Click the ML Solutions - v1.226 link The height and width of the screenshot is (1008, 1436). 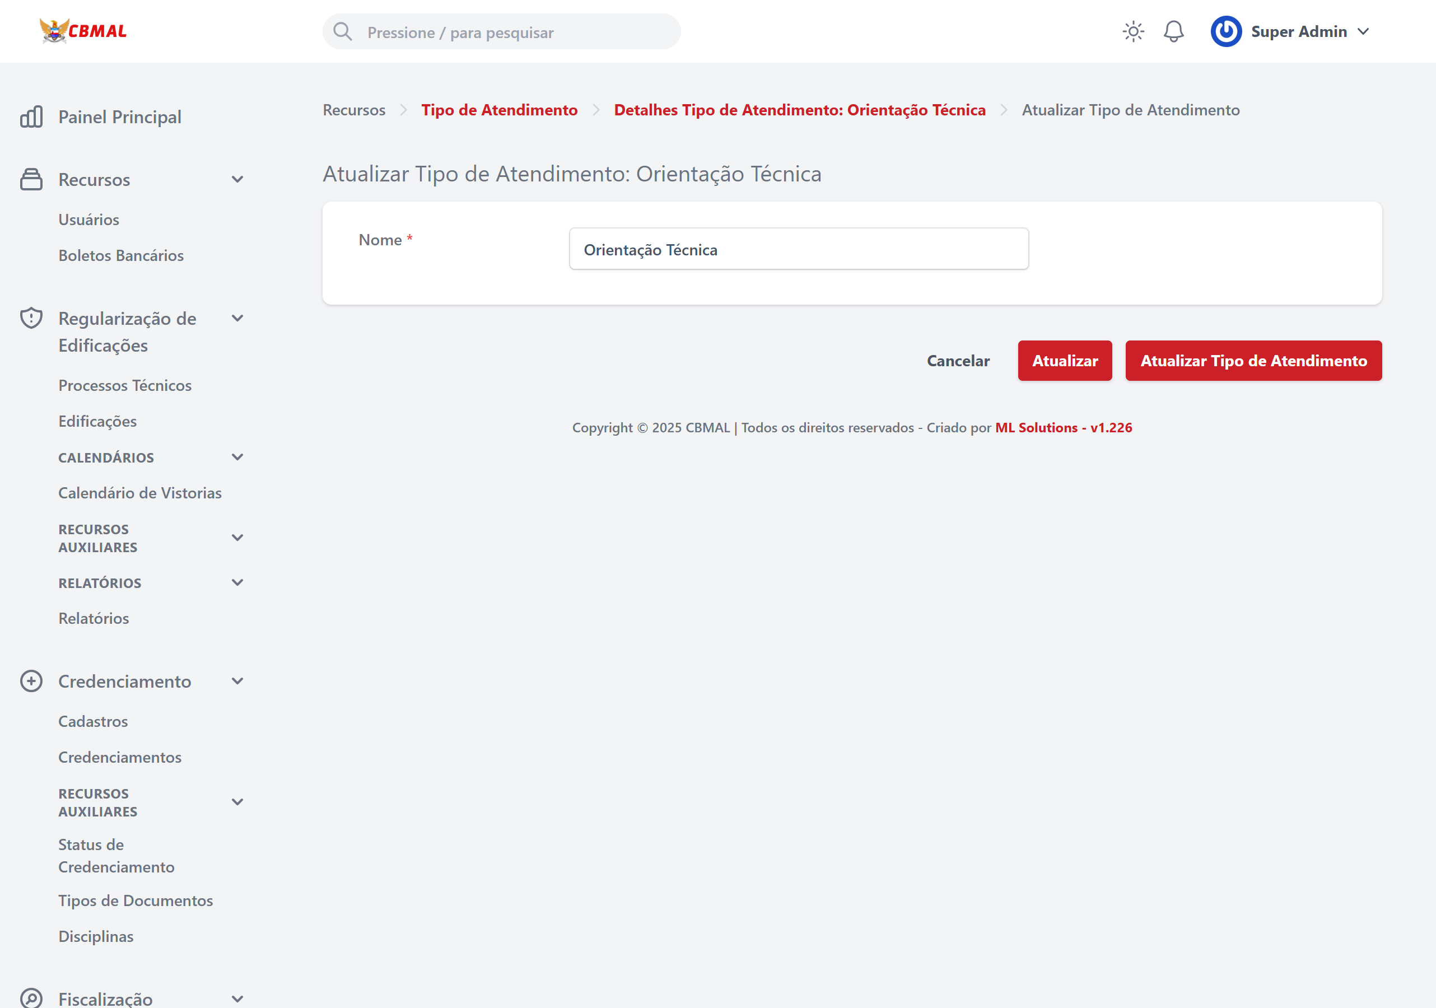tap(1063, 428)
